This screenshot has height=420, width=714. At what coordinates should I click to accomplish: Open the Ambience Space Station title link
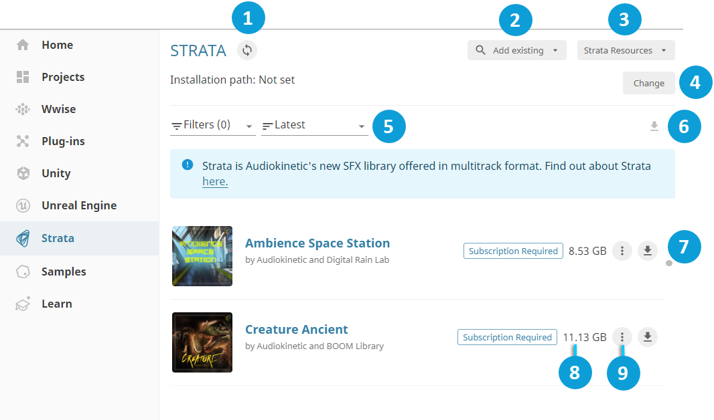(317, 243)
